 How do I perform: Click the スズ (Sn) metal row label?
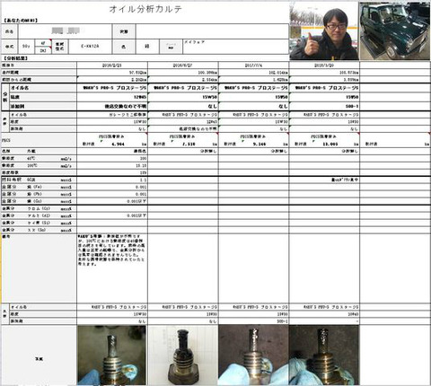coord(37,230)
